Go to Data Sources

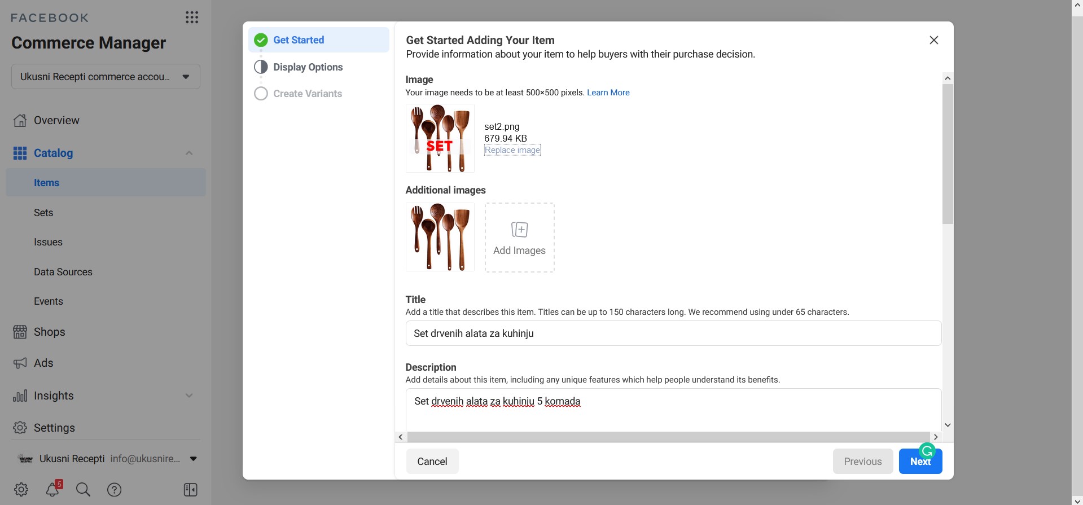tap(63, 272)
